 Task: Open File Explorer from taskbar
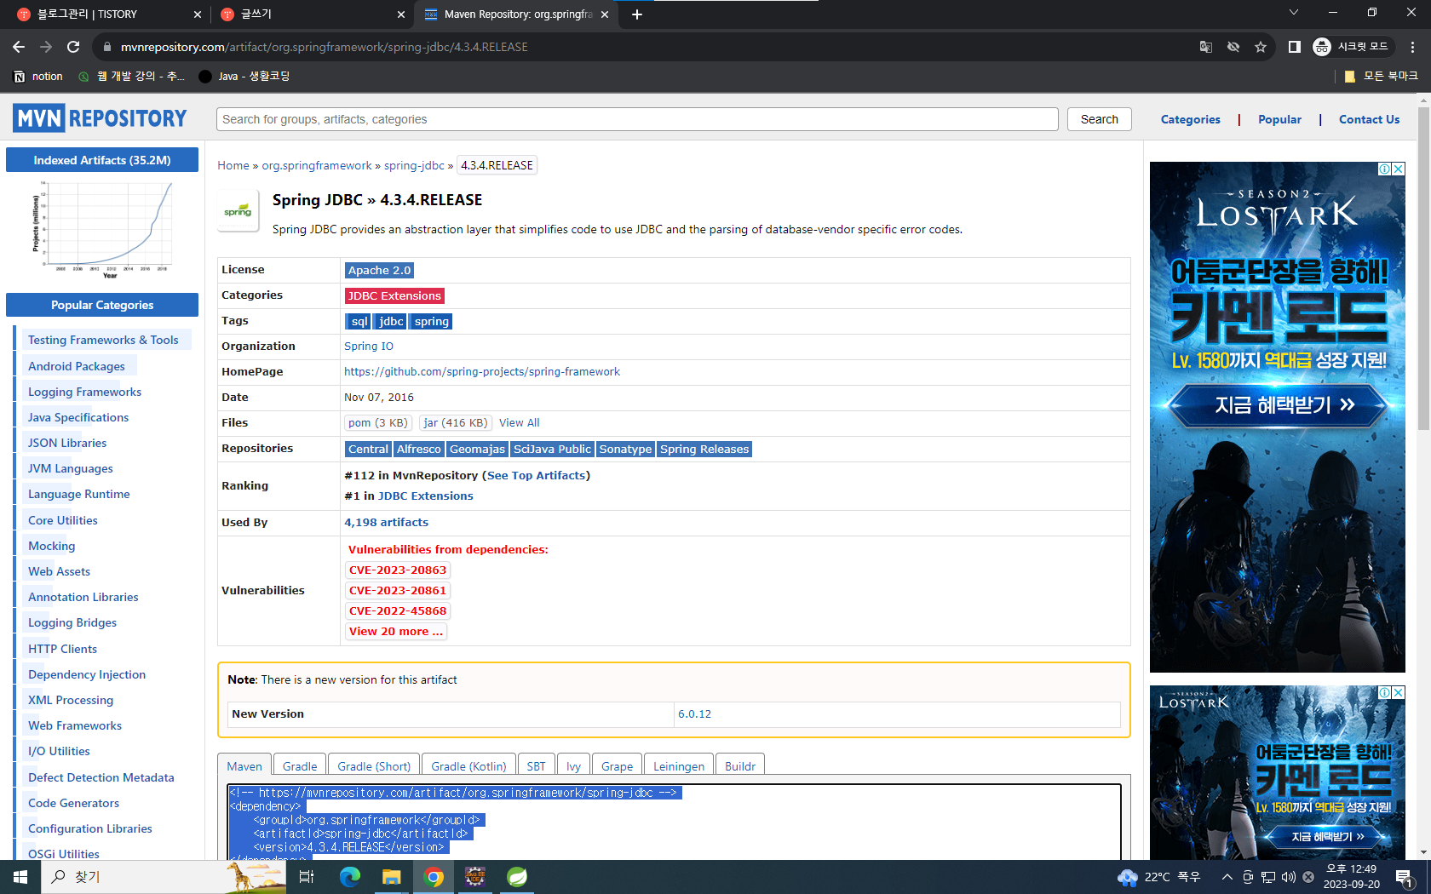pyautogui.click(x=391, y=877)
